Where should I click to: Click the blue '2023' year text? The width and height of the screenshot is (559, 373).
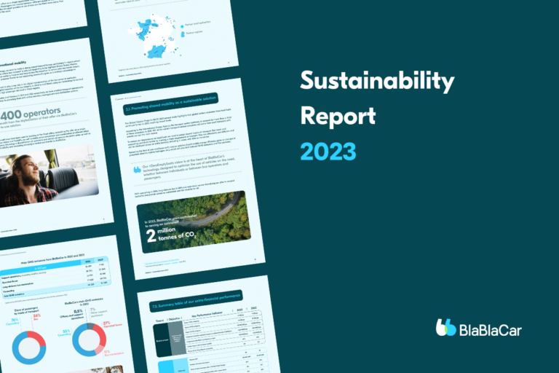point(328,152)
